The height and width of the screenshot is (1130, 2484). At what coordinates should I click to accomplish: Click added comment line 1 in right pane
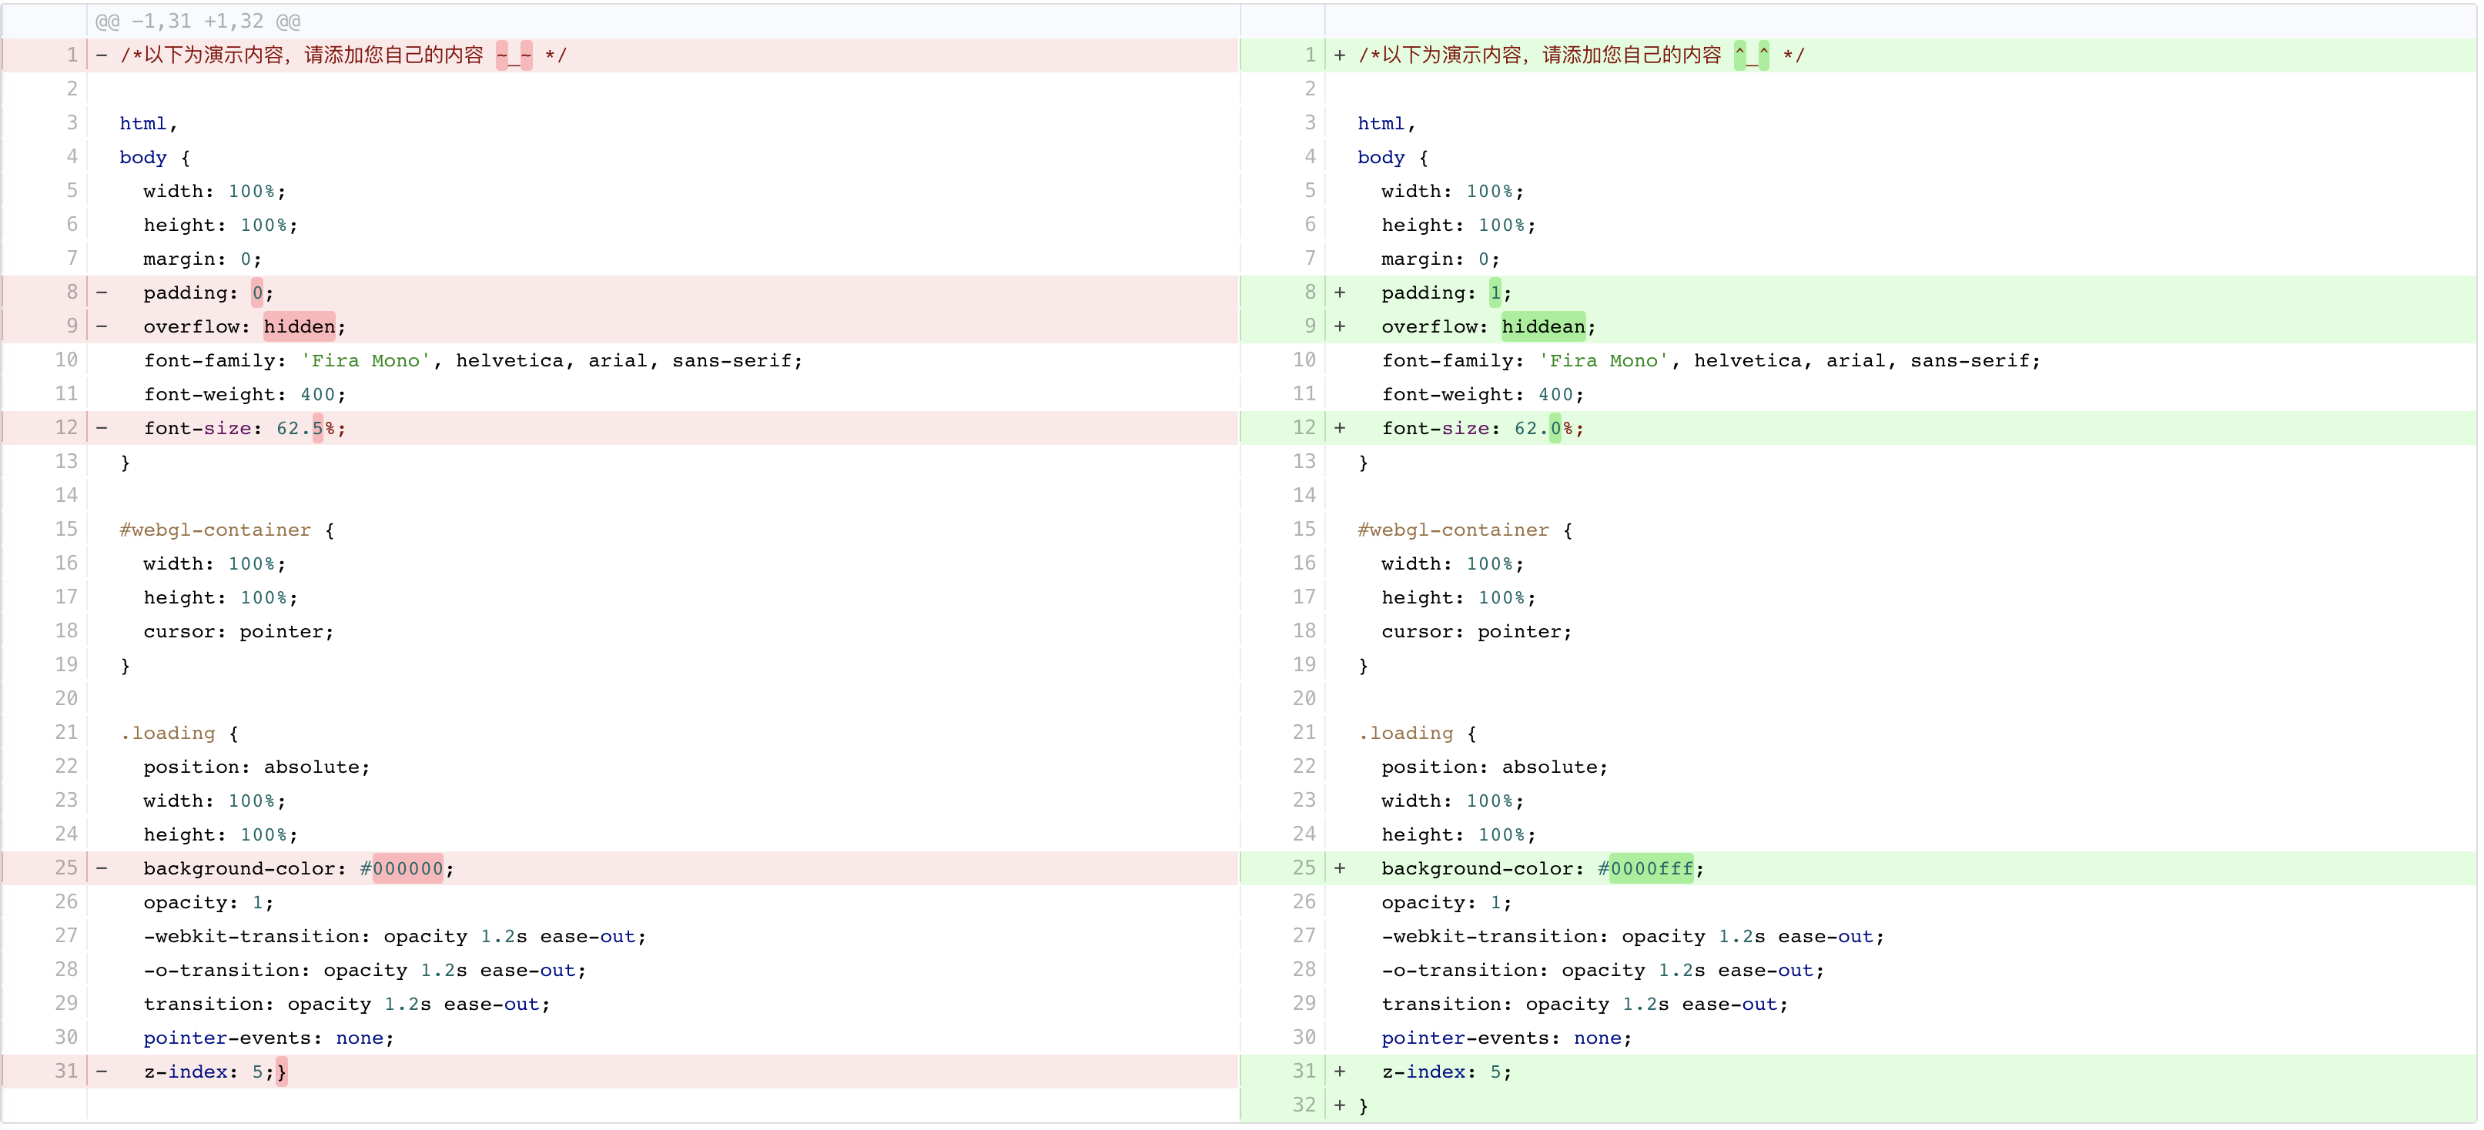[x=1858, y=55]
